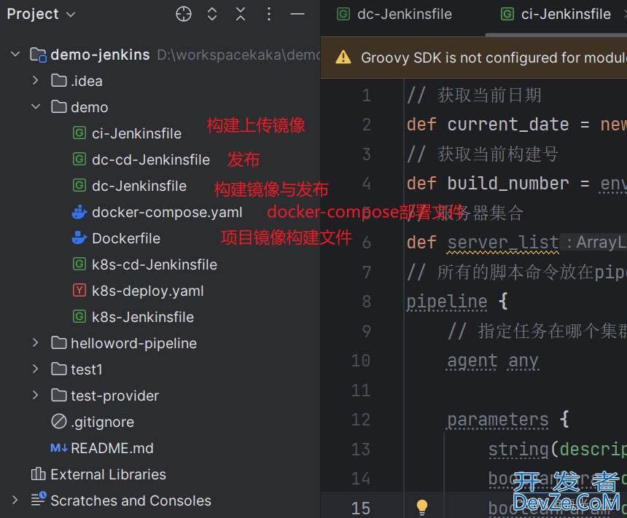Select k8s-Jenkinsfile in the tree
This screenshot has width=627, height=518.
[143, 317]
